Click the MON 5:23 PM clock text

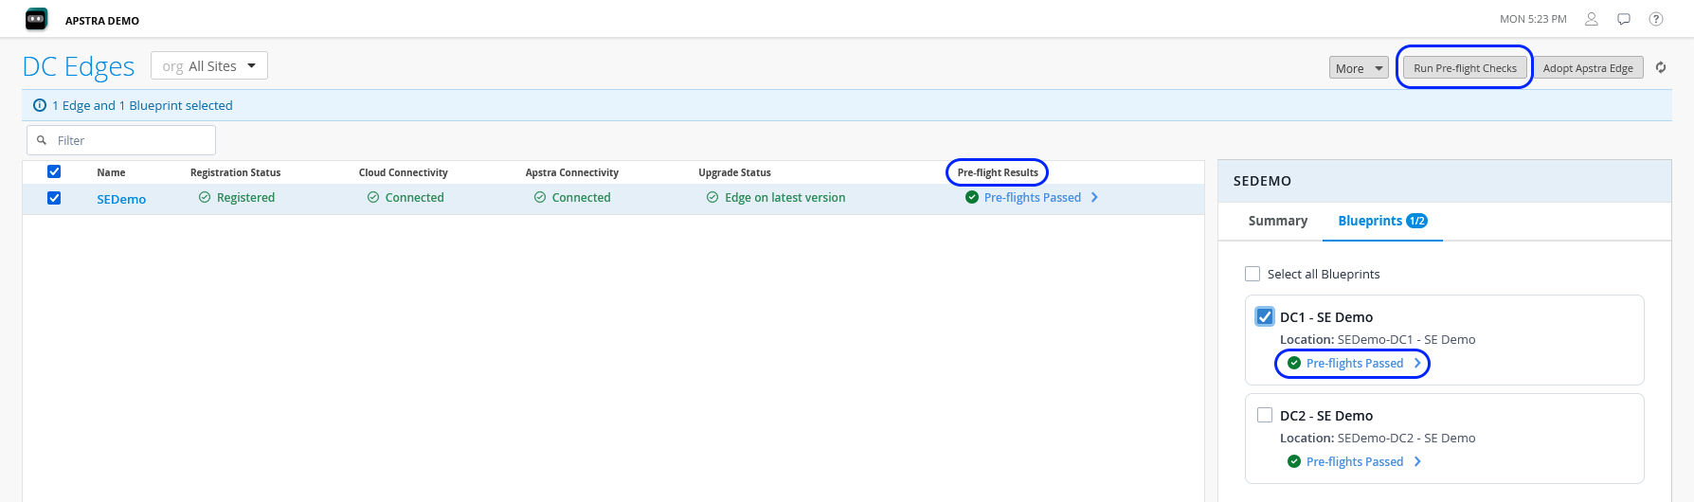pos(1533,19)
